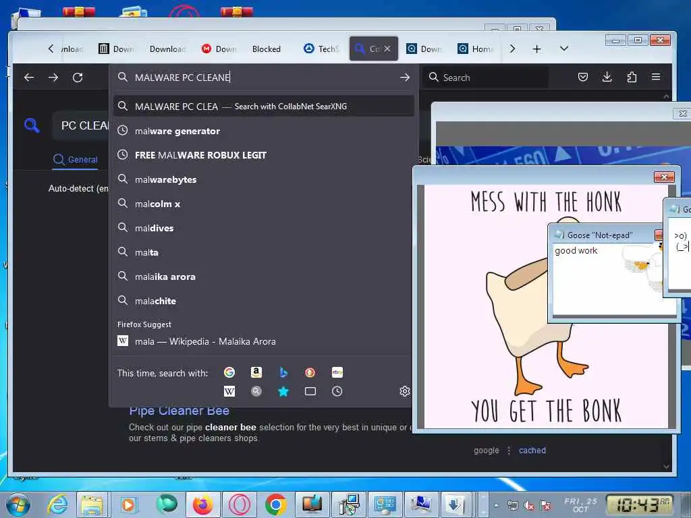Viewport: 691px width, 518px height.
Task: Submit the address bar query with the go arrow
Action: 405,78
